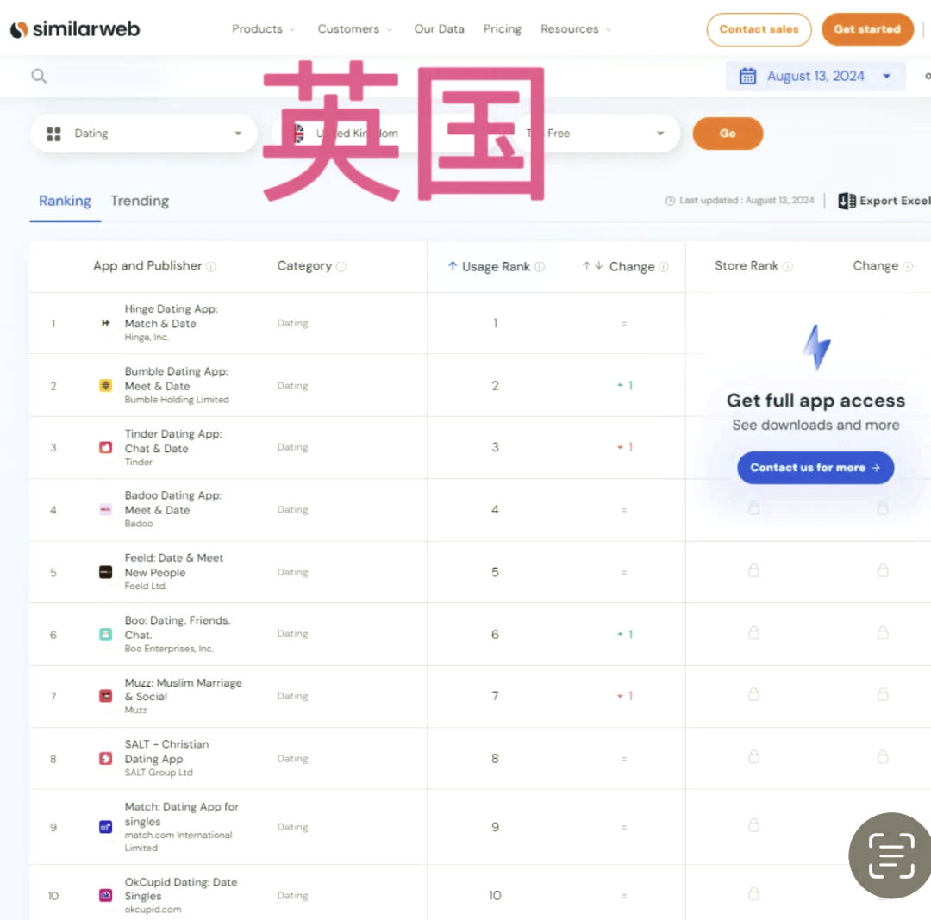
Task: Click the Store Rank lock icon in Muzz row
Action: click(x=753, y=694)
